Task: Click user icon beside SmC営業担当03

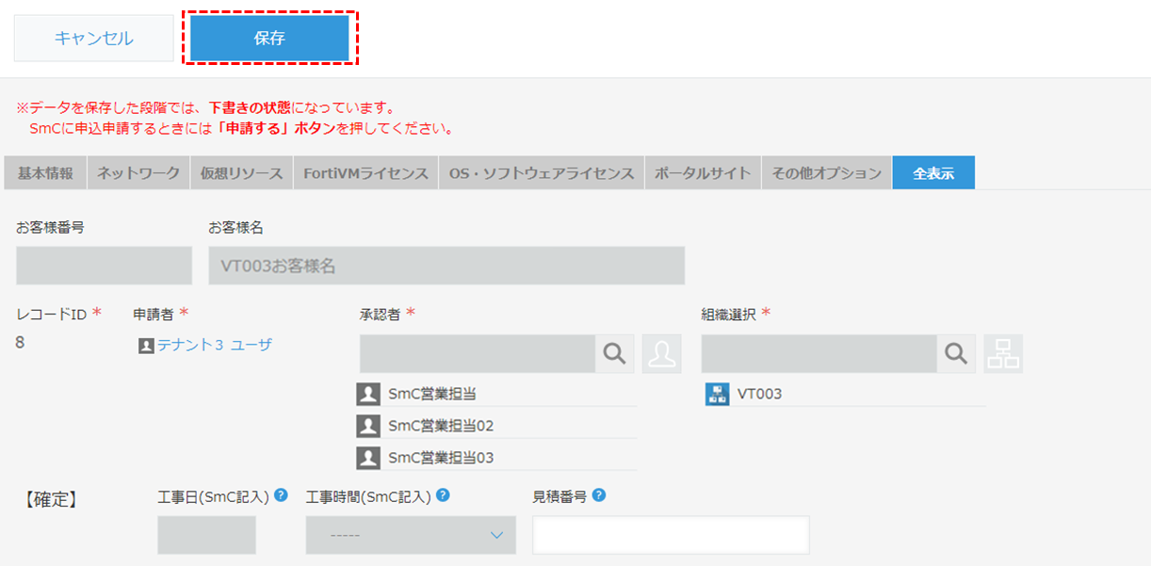Action: pos(368,458)
